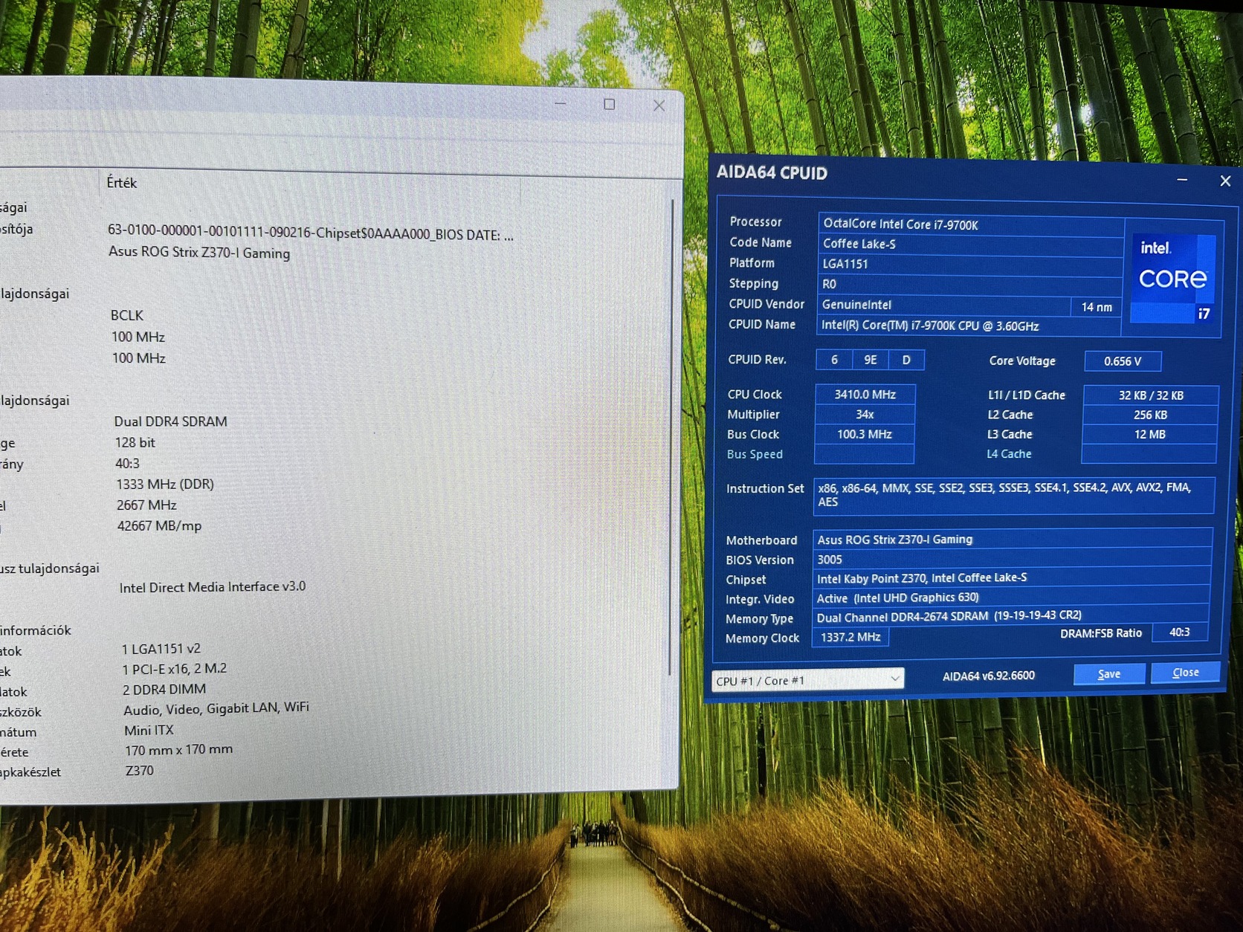The width and height of the screenshot is (1243, 932).
Task: Select 'Audio, Video, Gigabit LAN, WiFi' value
Action: [x=216, y=708]
